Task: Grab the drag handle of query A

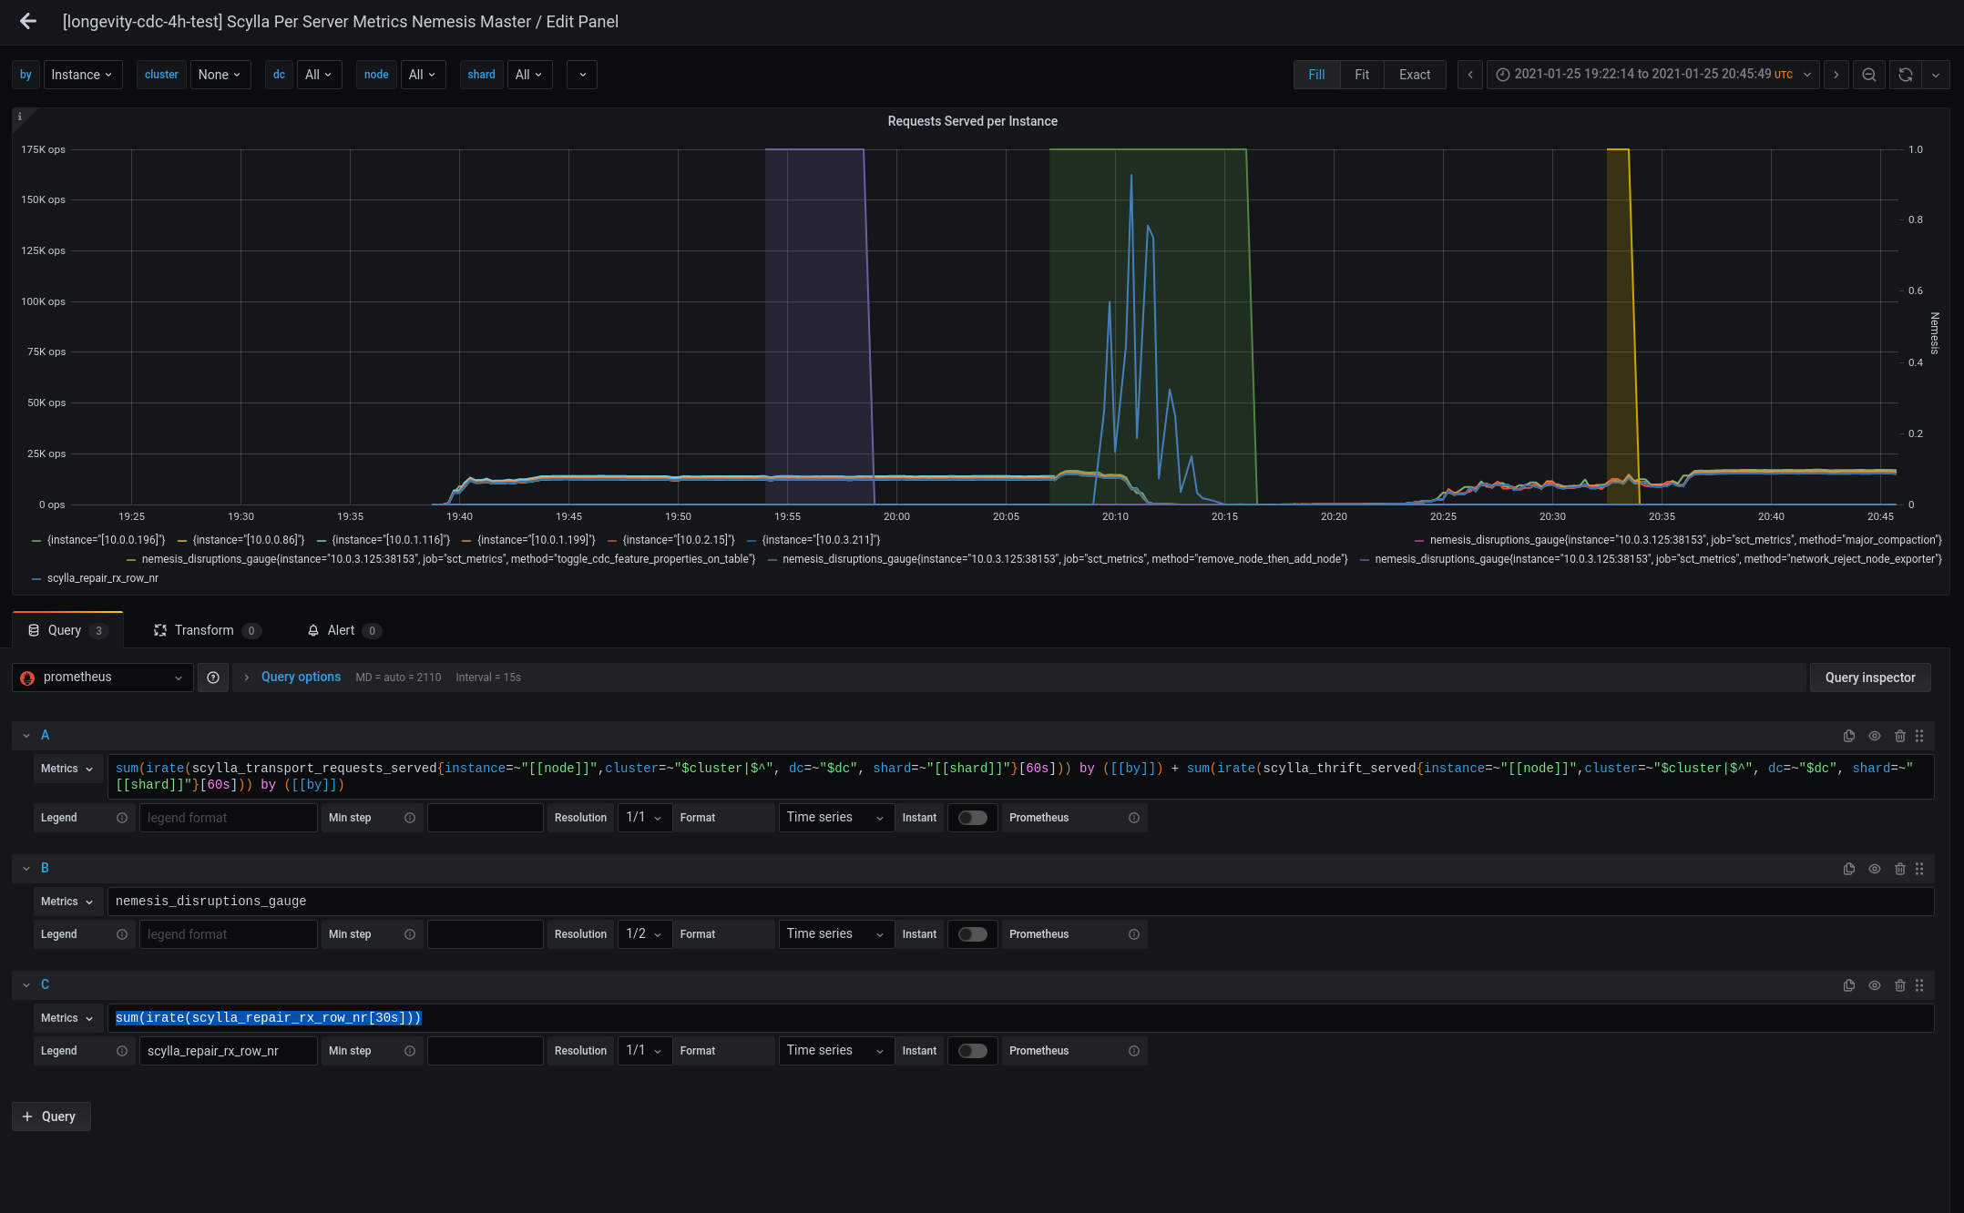Action: tap(1919, 736)
